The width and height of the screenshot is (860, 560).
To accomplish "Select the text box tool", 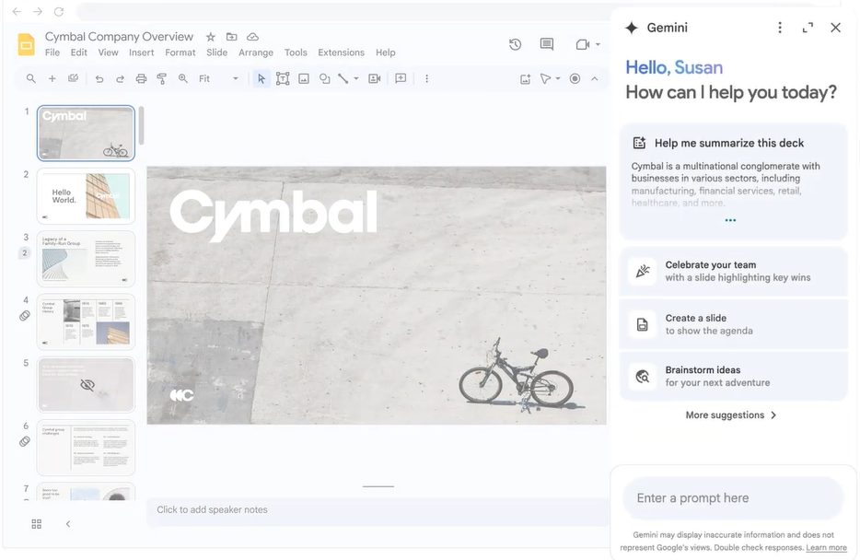I will (283, 79).
